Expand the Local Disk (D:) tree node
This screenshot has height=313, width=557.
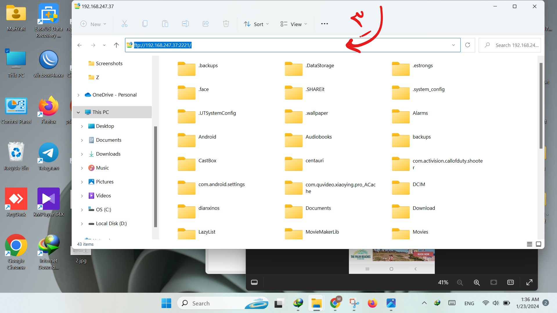pyautogui.click(x=82, y=224)
